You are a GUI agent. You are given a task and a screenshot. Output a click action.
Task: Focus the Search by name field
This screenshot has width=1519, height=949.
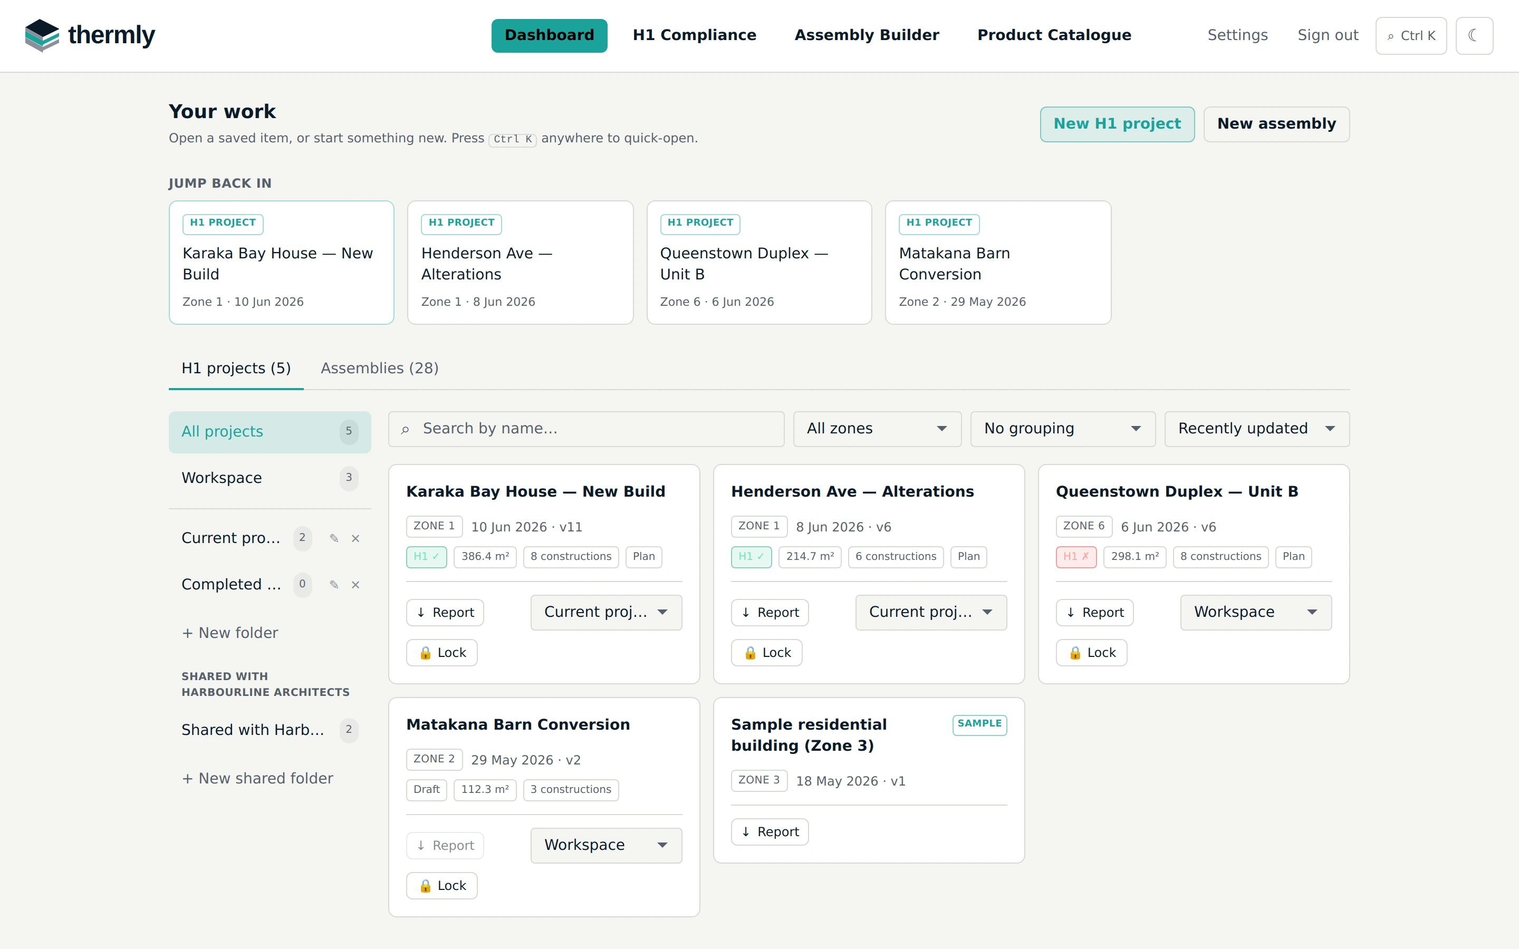tap(587, 429)
